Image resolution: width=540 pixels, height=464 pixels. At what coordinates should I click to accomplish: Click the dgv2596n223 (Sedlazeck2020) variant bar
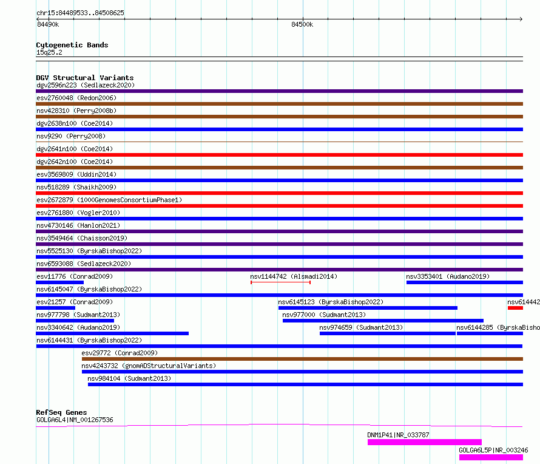(x=279, y=91)
